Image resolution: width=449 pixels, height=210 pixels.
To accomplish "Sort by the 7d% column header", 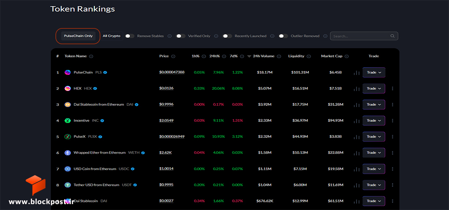I will (234, 56).
